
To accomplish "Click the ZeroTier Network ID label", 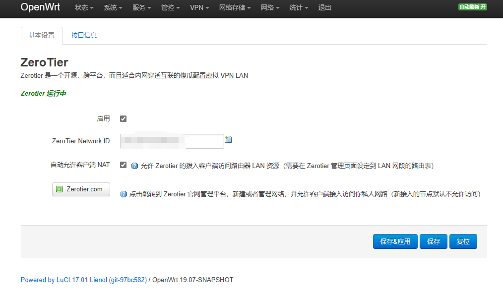I will [81, 141].
